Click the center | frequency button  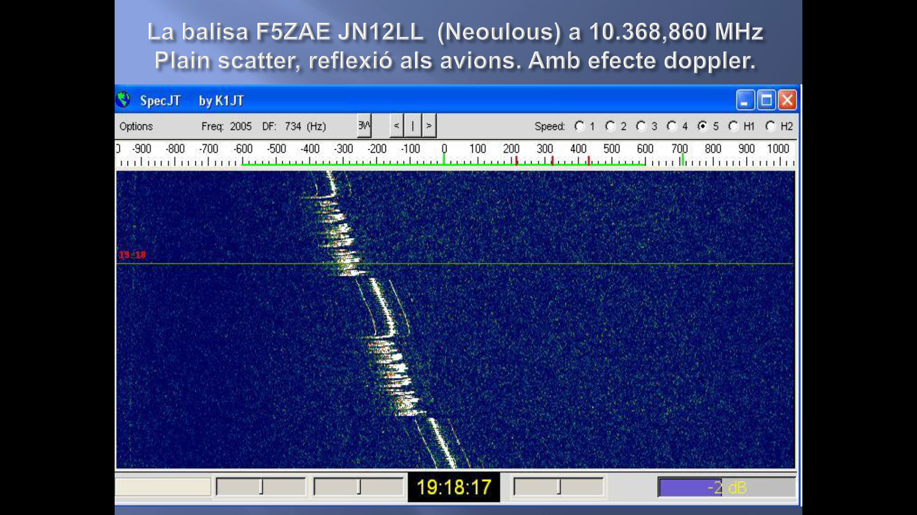click(413, 126)
